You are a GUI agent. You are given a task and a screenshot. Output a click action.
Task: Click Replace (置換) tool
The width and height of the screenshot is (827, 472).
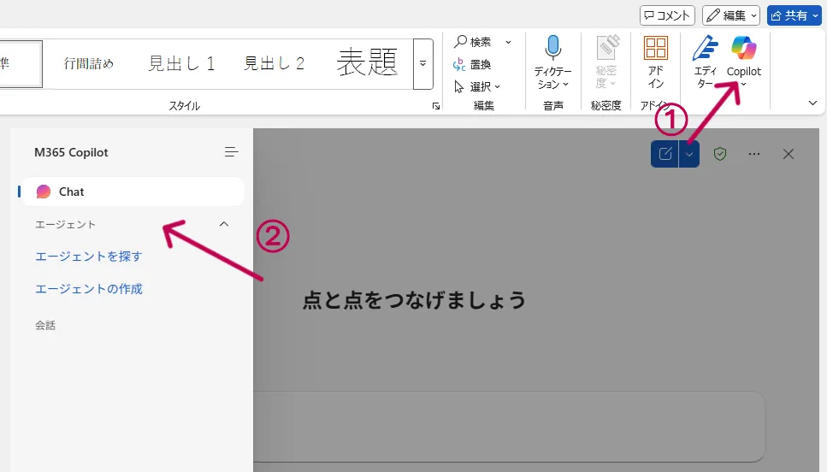[x=472, y=64]
